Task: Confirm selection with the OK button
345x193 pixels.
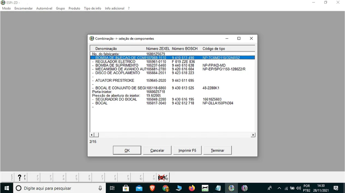Action: tap(127, 150)
